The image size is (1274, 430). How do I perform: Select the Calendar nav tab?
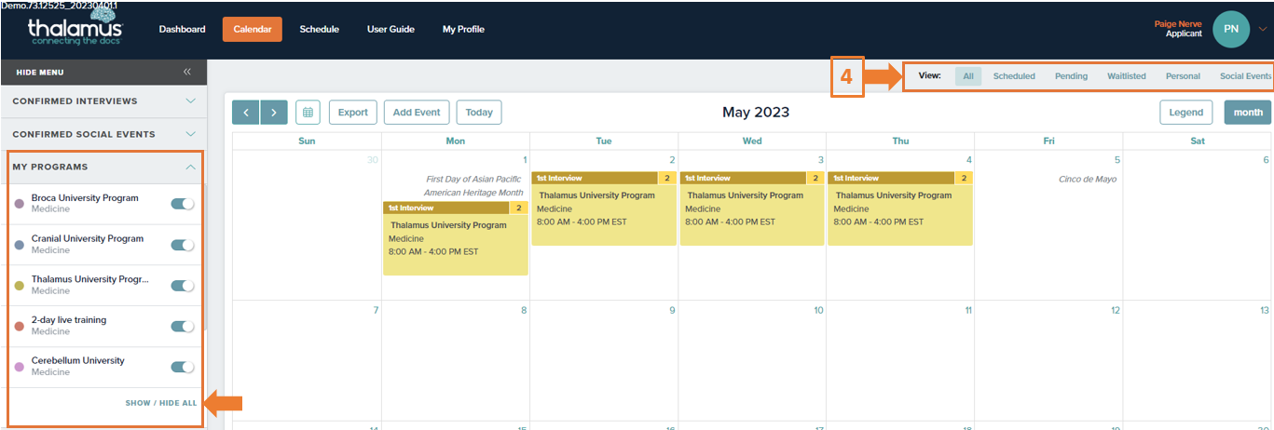point(252,29)
